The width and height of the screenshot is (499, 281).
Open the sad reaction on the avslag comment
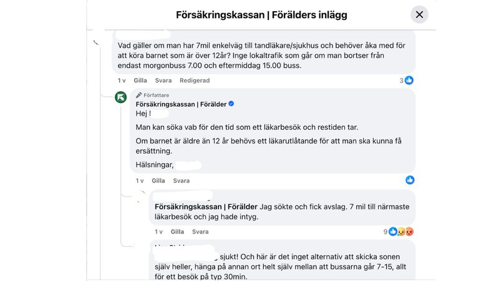[x=402, y=232]
